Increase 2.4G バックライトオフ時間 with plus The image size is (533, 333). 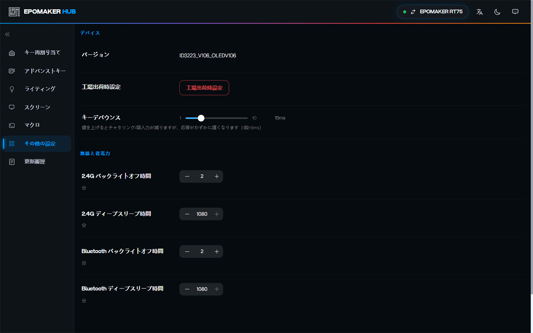217,176
